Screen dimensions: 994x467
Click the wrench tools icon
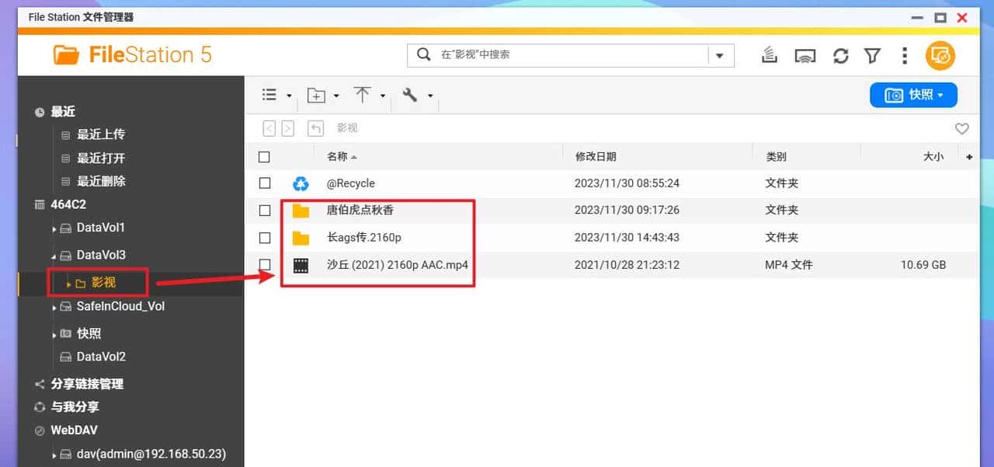pyautogui.click(x=410, y=95)
